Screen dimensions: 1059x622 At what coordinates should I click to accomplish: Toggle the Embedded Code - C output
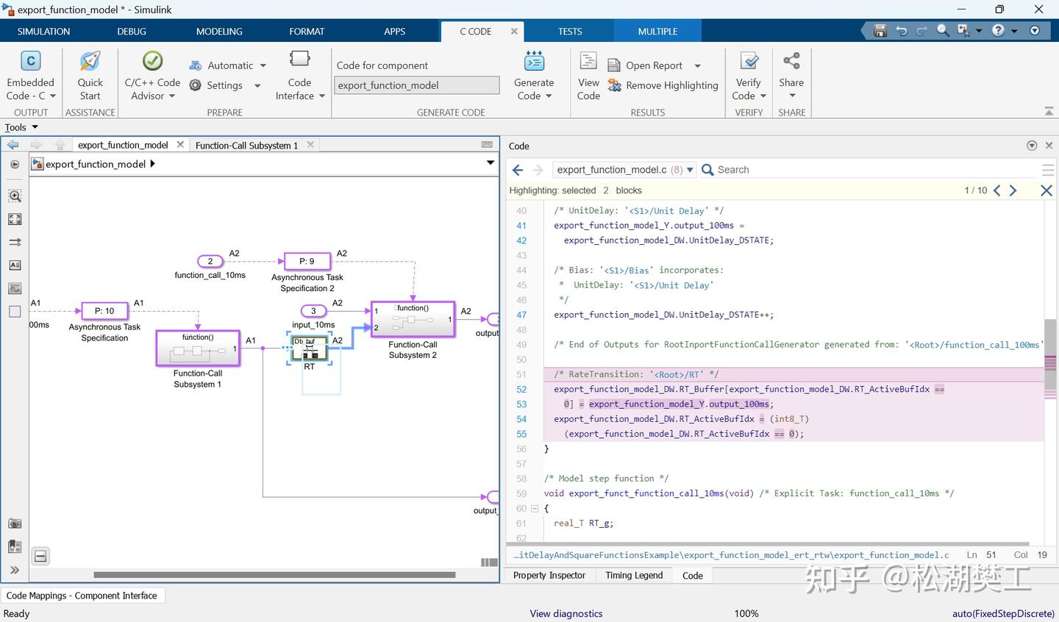point(30,62)
